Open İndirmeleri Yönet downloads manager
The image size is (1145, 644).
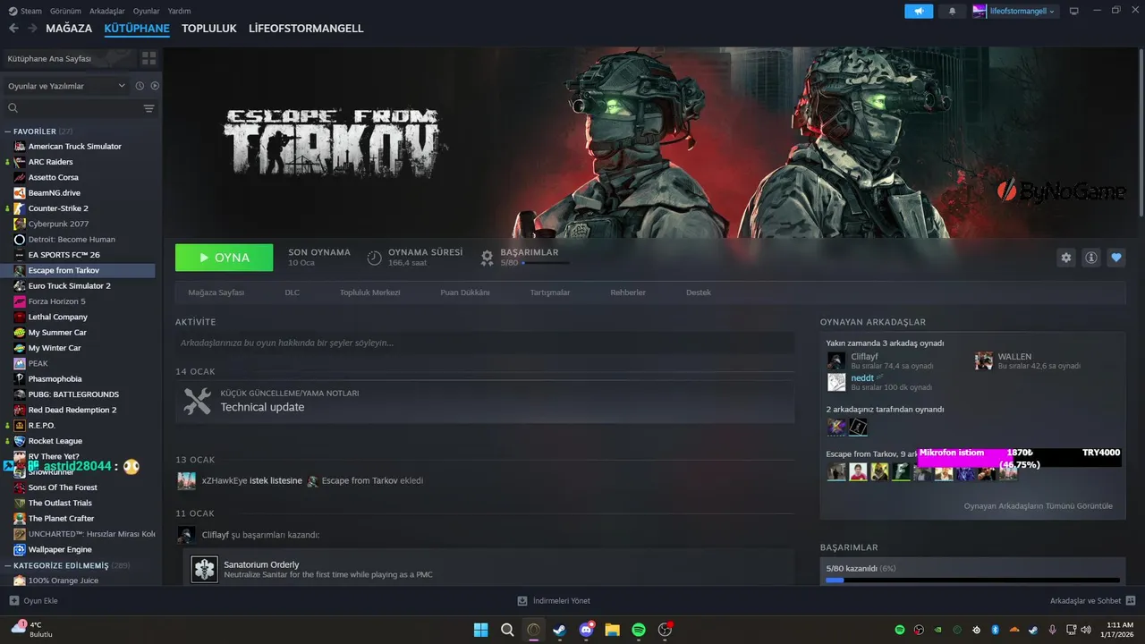pyautogui.click(x=554, y=601)
